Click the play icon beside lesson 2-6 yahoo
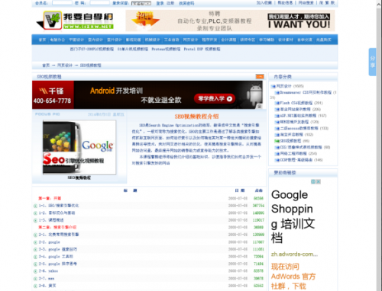The image size is (382, 291). click(35, 271)
